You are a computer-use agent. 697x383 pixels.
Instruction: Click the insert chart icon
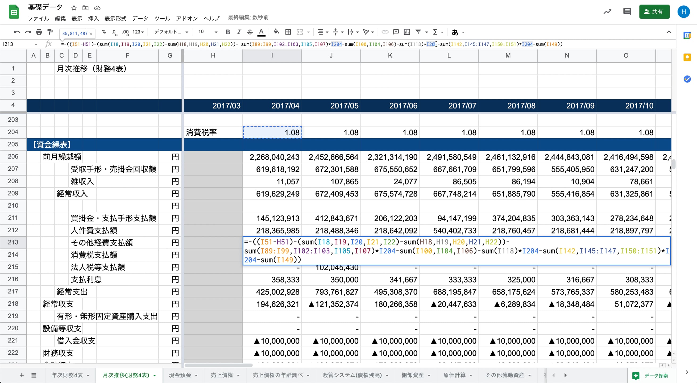click(x=407, y=32)
